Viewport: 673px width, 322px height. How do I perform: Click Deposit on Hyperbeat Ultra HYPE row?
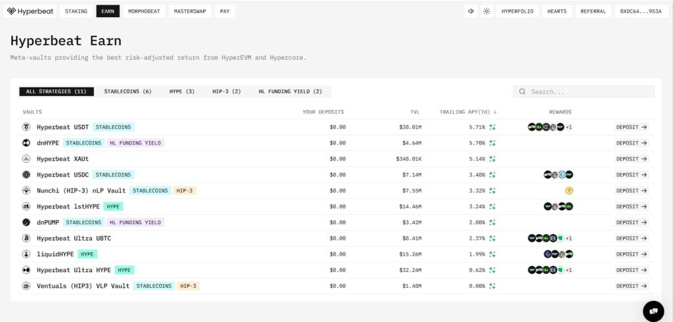631,269
